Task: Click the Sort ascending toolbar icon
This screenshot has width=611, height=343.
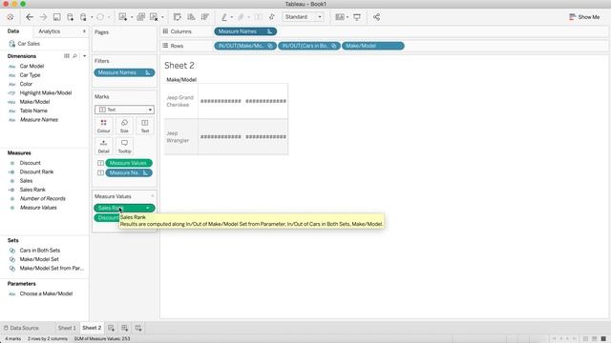Action: (x=191, y=17)
